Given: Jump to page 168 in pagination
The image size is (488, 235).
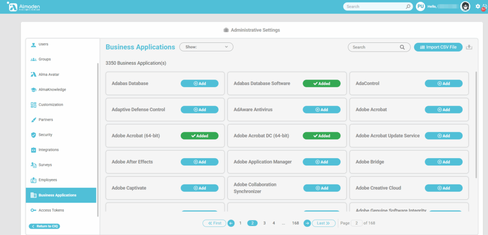Looking at the screenshot, I should tap(295, 223).
